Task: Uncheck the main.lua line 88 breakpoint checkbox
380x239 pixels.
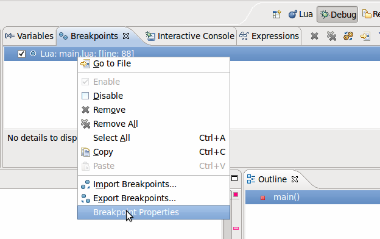Action: (x=21, y=54)
